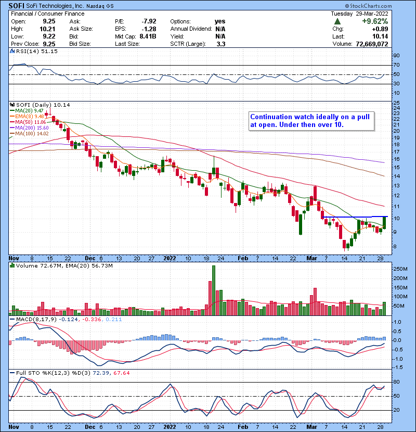Click the blue horizontal resistance line near 10
Screen dimensions: 416x432
click(x=355, y=217)
